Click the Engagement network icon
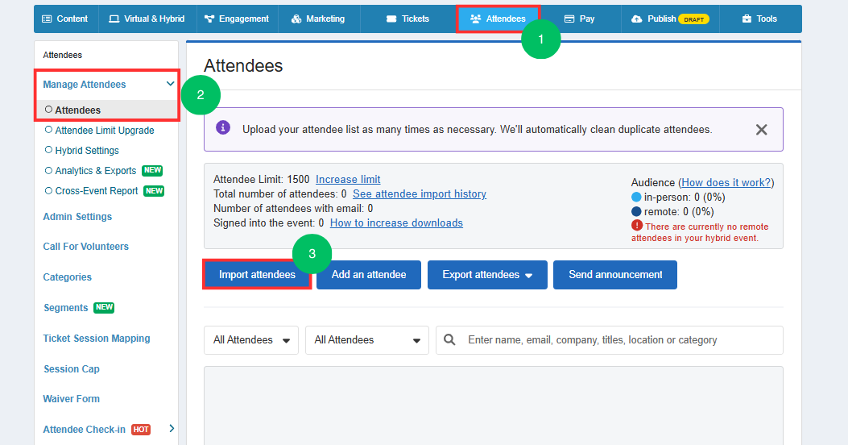 tap(209, 19)
